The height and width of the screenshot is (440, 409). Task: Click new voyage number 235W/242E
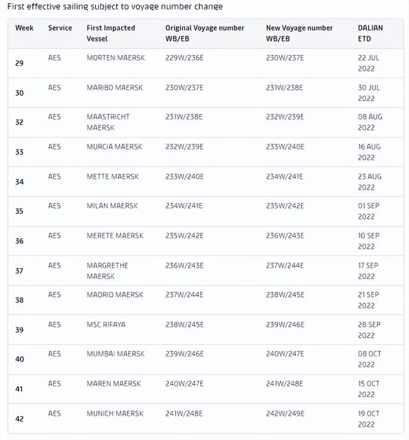[284, 206]
